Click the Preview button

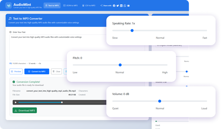pos(16,71)
